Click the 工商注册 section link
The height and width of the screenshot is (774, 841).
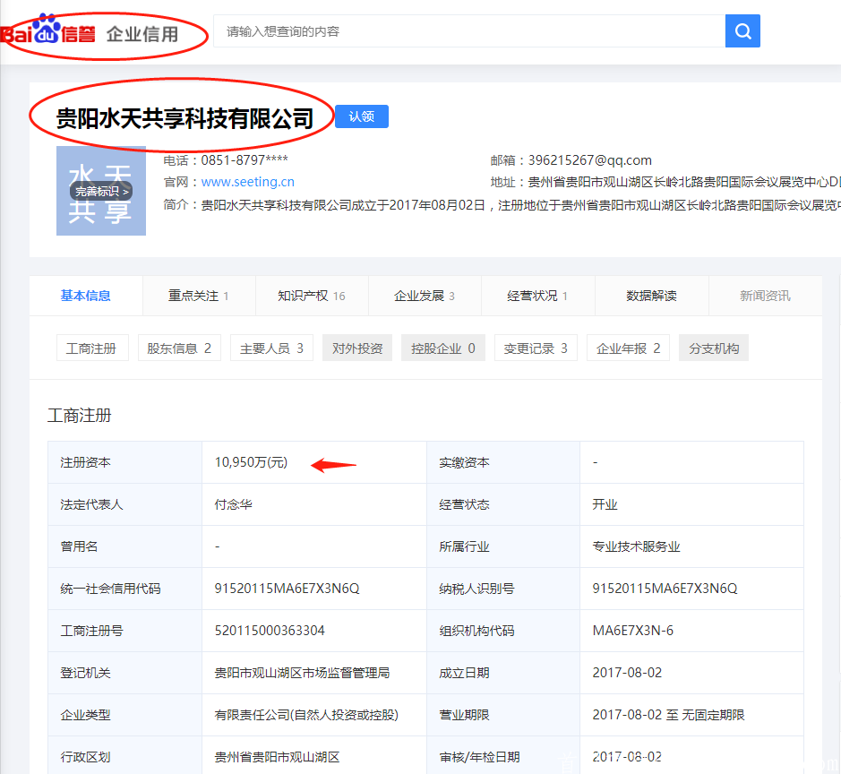click(x=92, y=347)
